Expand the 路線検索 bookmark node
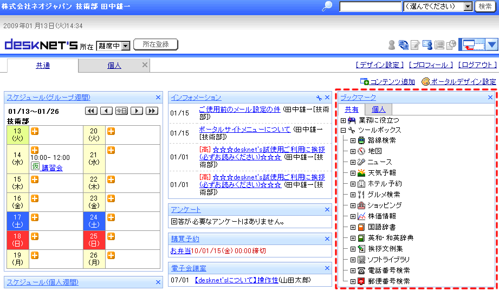499x290 pixels. [x=353, y=140]
